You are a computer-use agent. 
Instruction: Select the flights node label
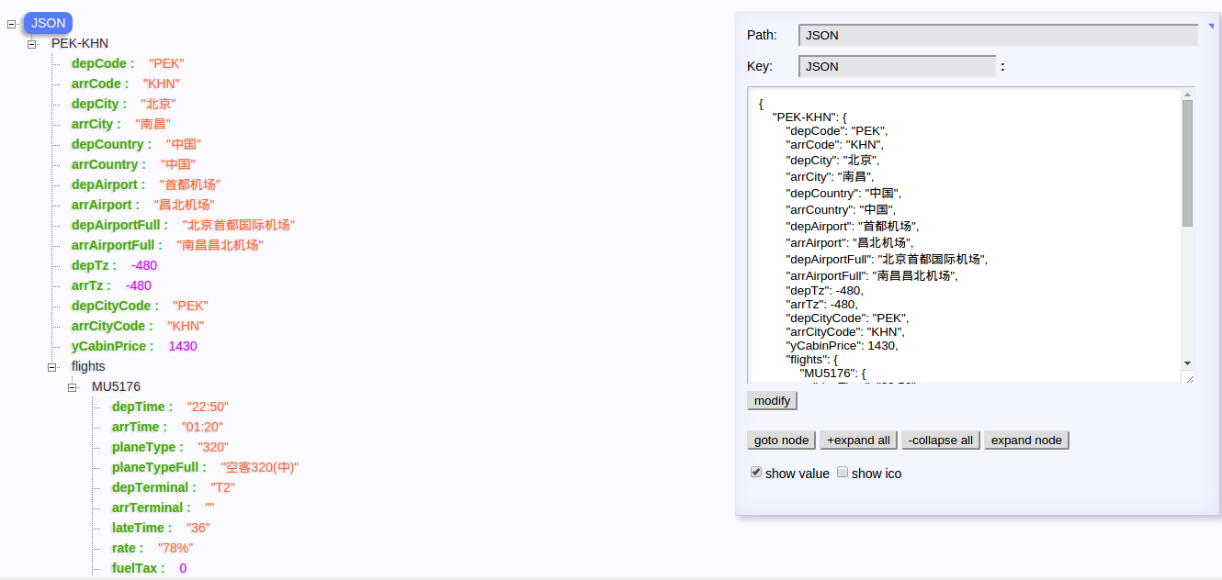[88, 366]
